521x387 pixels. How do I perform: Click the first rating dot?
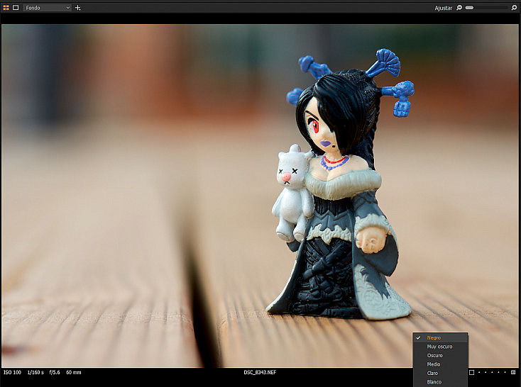pos(479,372)
